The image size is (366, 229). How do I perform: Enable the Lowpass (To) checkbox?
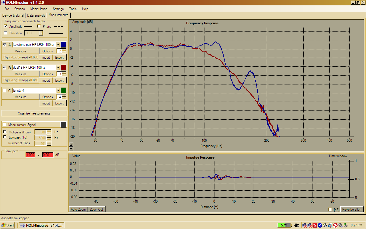[5, 137]
